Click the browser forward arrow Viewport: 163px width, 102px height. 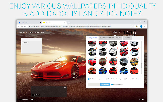[22, 27]
